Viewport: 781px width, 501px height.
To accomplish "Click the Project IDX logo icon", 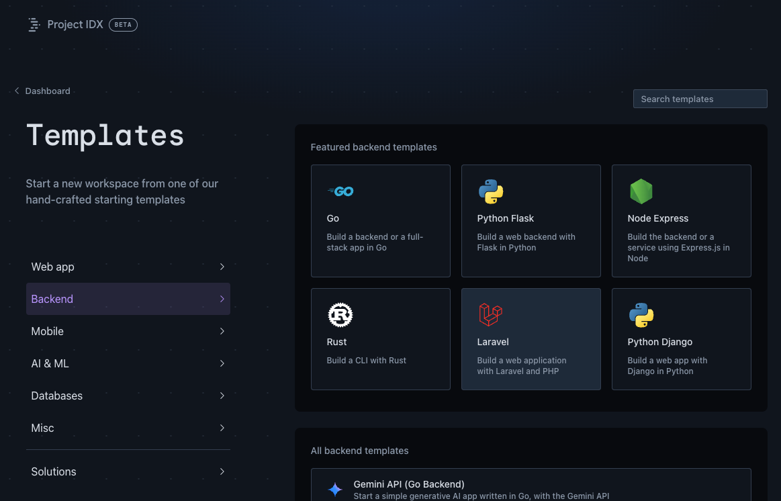I will click(x=34, y=24).
